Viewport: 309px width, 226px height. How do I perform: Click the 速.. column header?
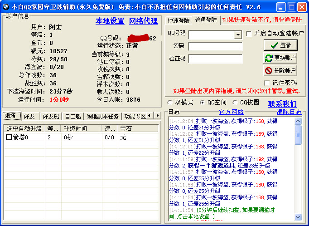110,129
